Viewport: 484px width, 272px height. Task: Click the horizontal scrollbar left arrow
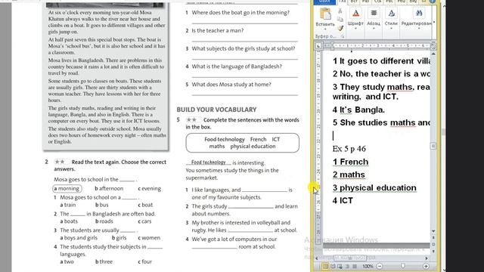click(317, 258)
